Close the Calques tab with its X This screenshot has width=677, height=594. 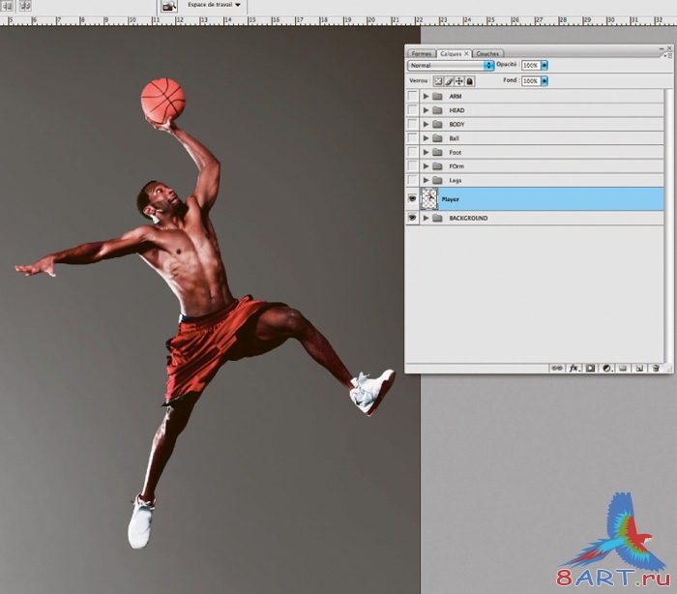click(466, 53)
